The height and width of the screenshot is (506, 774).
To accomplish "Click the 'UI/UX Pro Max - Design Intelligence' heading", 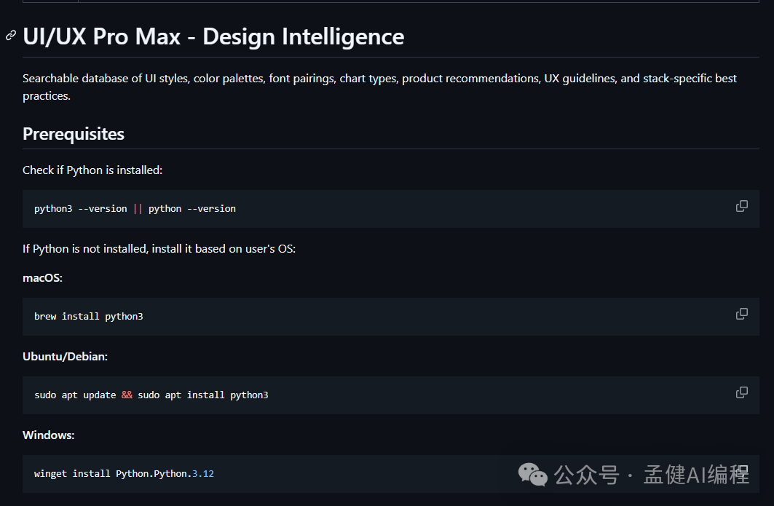I will point(213,36).
